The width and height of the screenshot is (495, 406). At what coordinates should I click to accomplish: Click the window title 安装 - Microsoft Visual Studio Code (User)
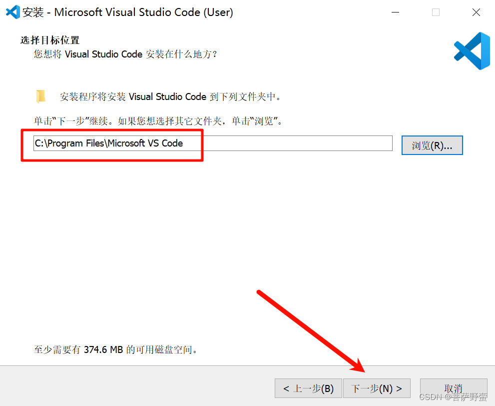pos(127,12)
